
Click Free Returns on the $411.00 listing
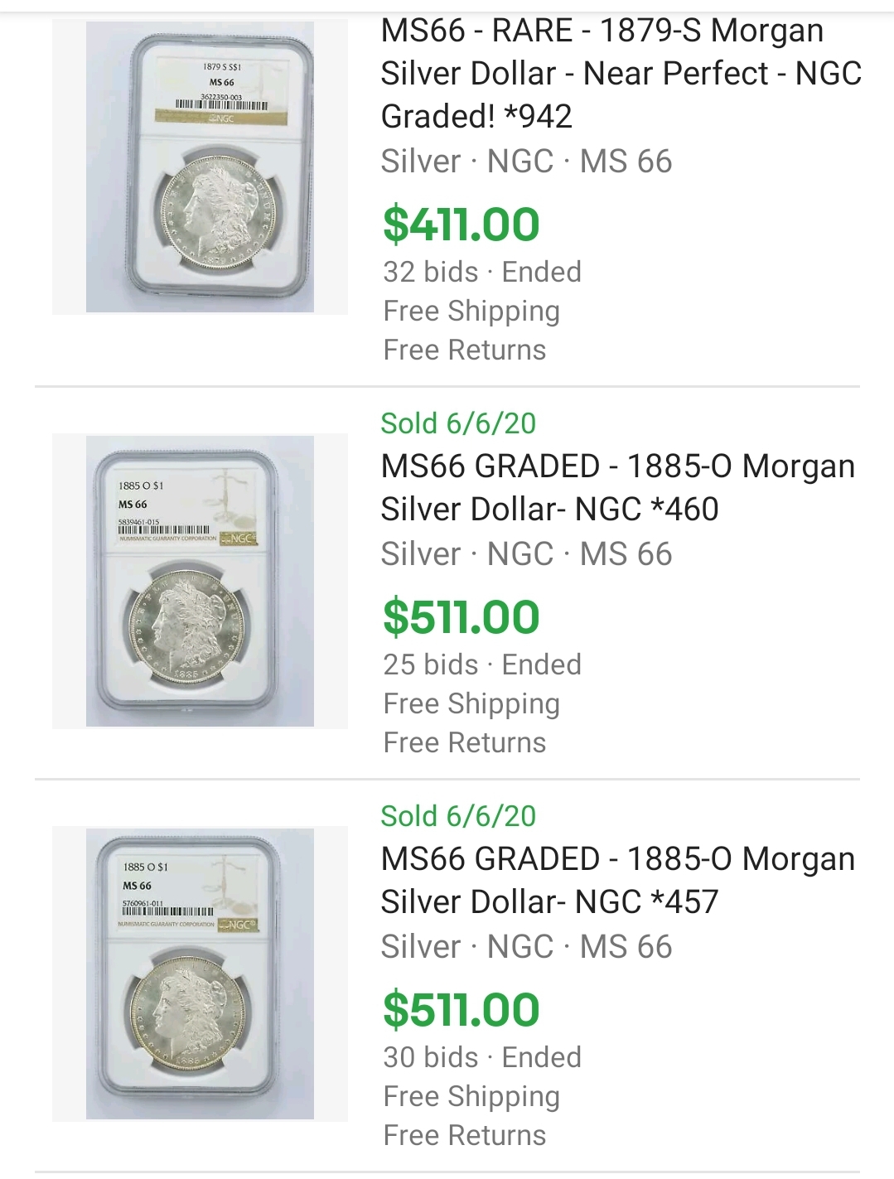(x=465, y=350)
